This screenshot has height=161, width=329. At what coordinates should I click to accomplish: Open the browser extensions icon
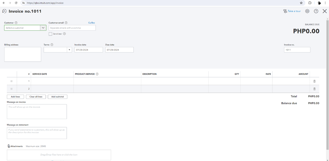coord(310,3)
